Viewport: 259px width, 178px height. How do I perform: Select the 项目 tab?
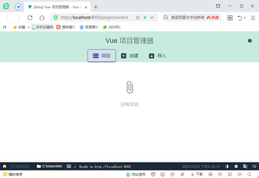(101, 56)
